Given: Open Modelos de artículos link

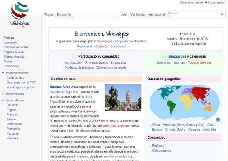Looking at the screenshot, I should point(79,67).
